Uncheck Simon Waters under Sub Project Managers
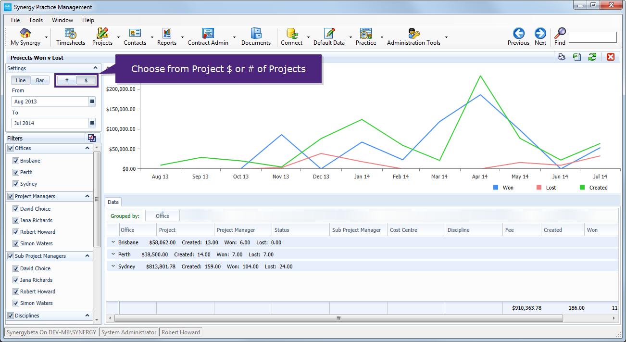Image resolution: width=626 pixels, height=342 pixels. coord(16,303)
